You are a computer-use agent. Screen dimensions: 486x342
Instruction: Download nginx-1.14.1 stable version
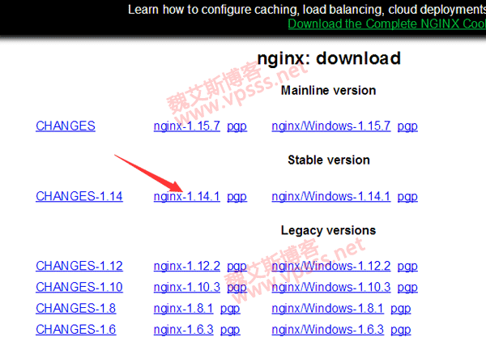click(186, 196)
